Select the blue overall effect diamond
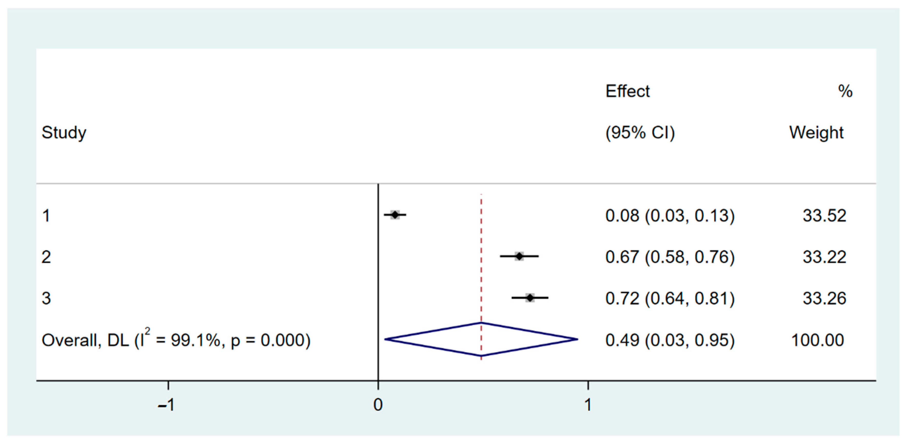 coord(481,339)
